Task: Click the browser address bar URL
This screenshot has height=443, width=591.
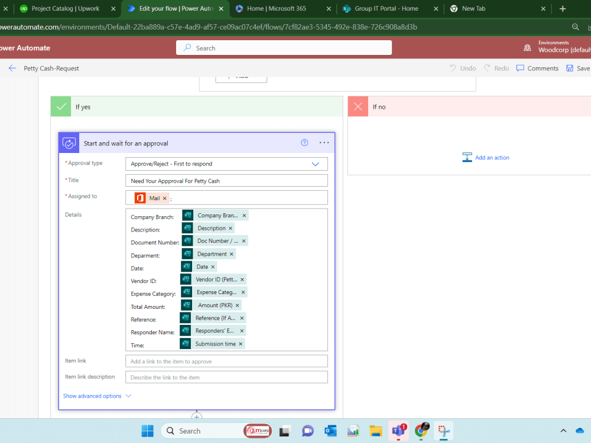Action: 209,27
